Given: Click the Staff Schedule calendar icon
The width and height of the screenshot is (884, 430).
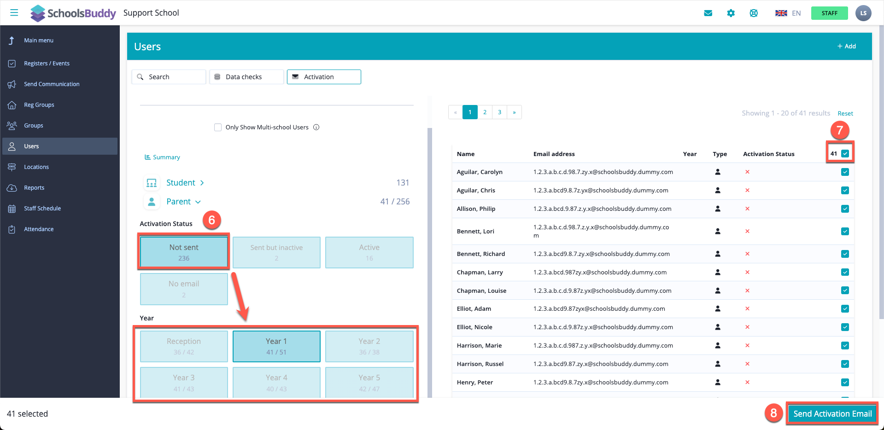Looking at the screenshot, I should [x=12, y=209].
